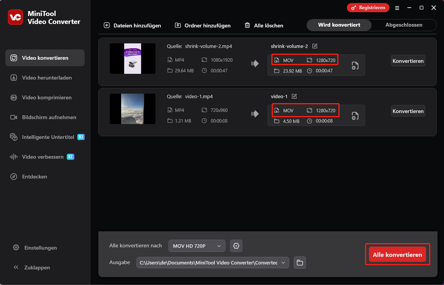Click the output title shrink-volume-2

coord(289,46)
